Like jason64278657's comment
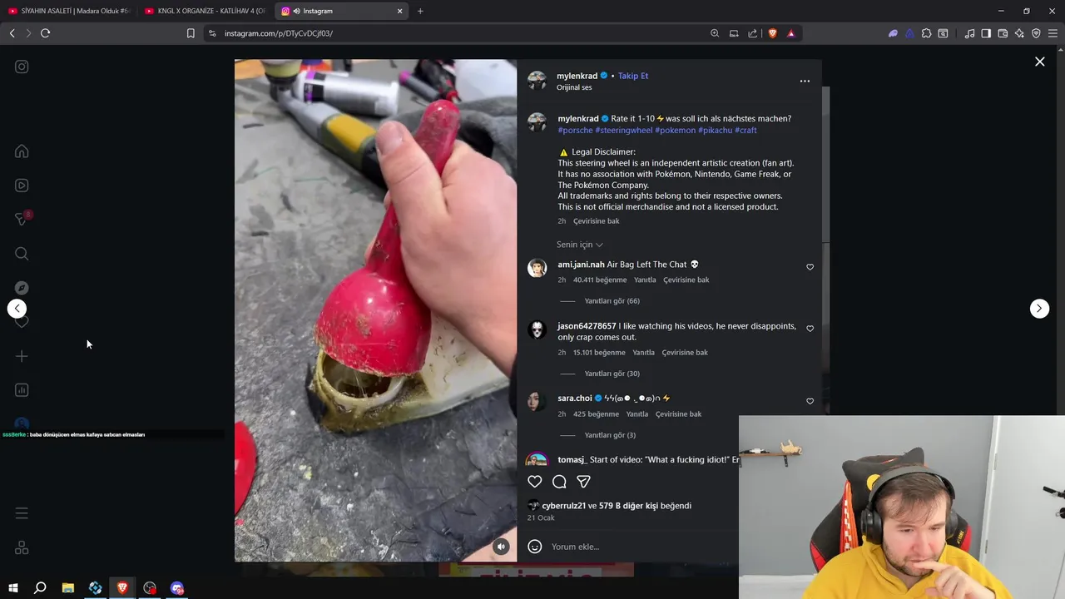Image resolution: width=1065 pixels, height=599 pixels. click(810, 329)
